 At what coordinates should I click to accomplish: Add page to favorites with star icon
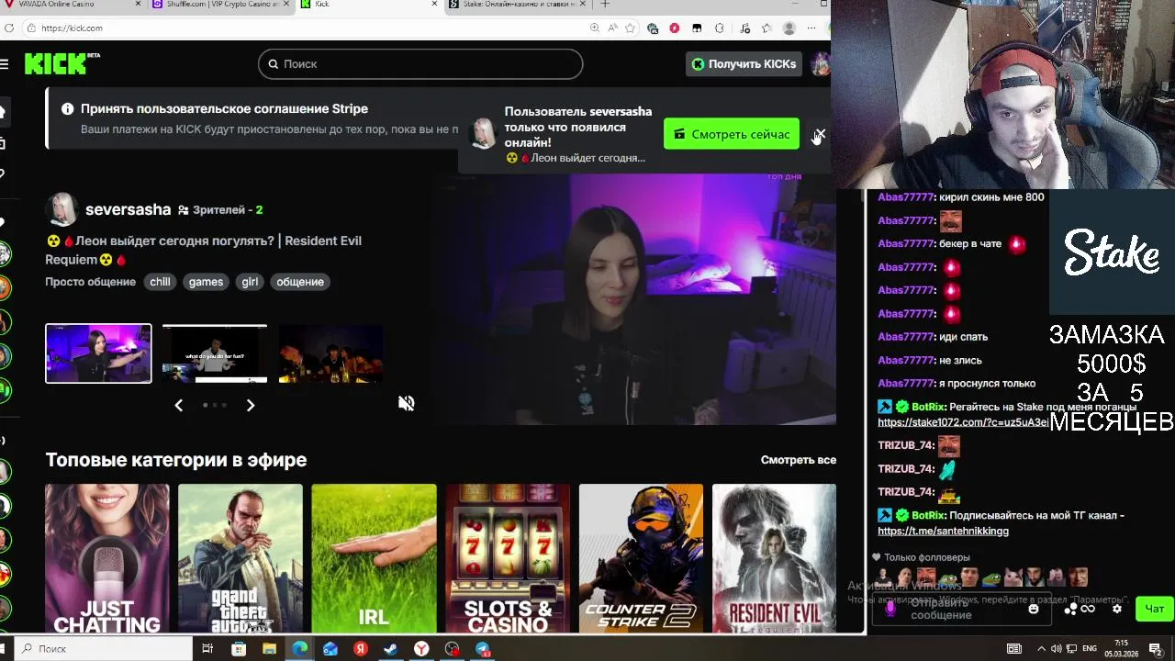(x=630, y=28)
